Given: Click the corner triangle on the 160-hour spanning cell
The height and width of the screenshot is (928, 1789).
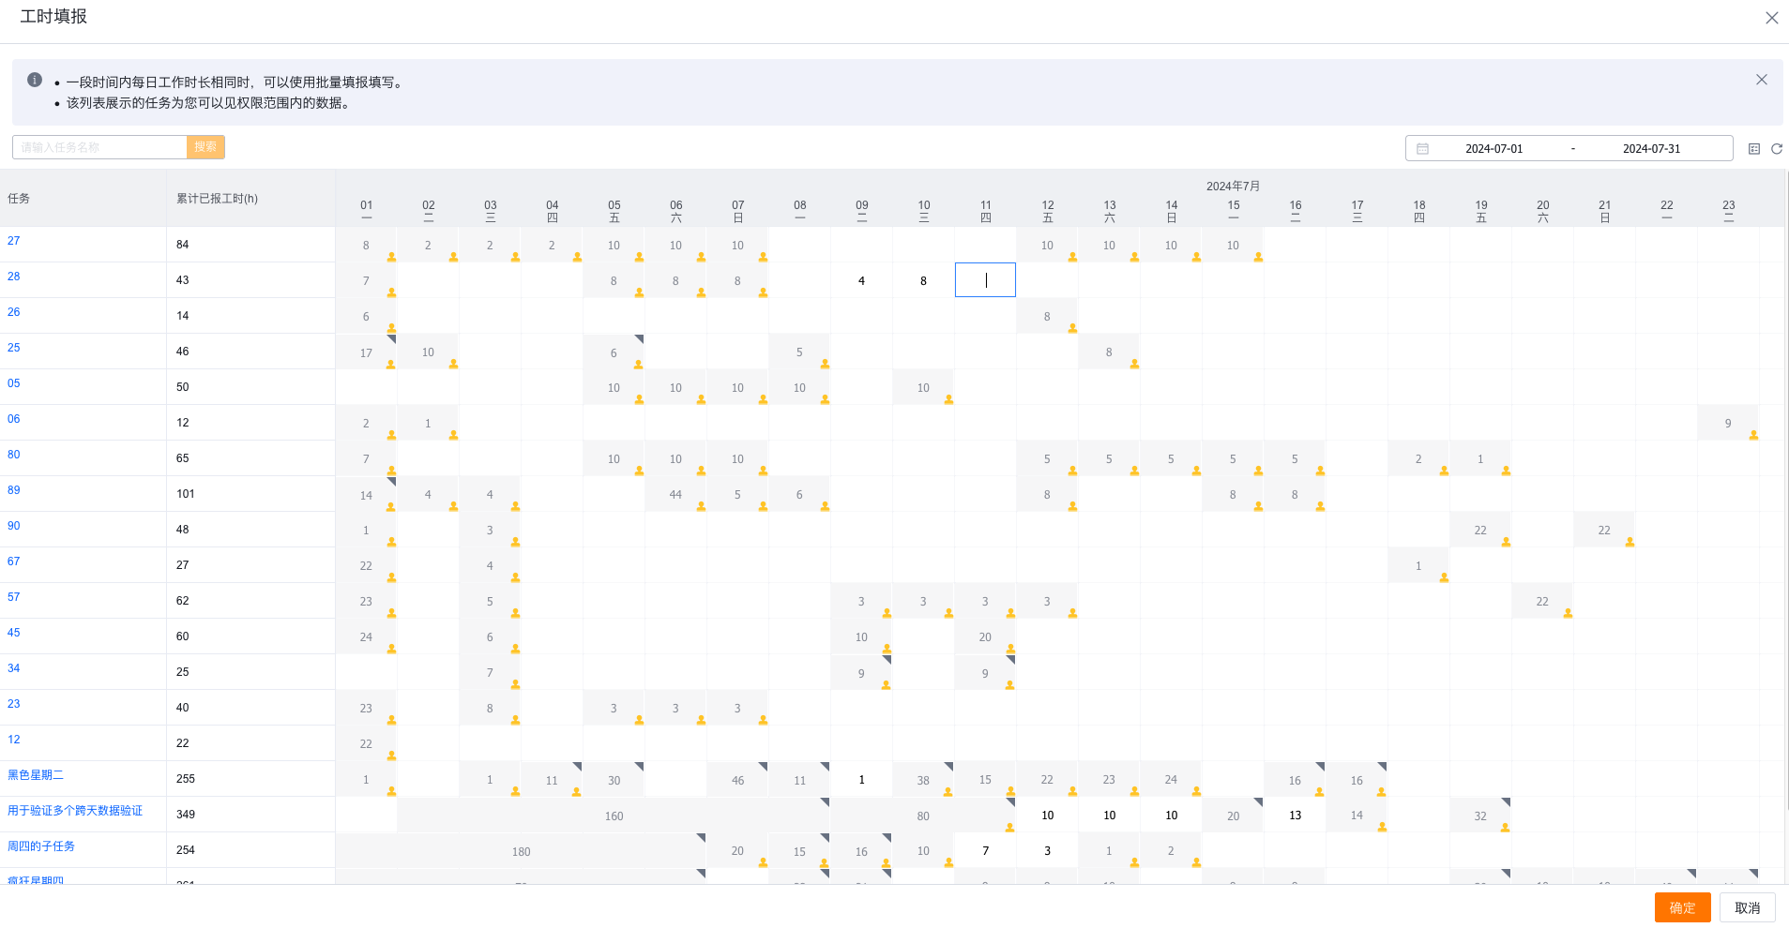Looking at the screenshot, I should click(x=826, y=801).
